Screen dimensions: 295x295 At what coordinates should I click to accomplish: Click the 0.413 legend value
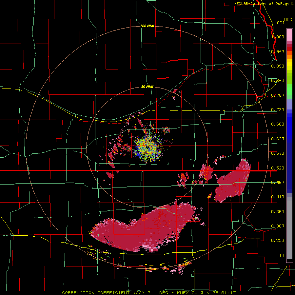[278, 197]
